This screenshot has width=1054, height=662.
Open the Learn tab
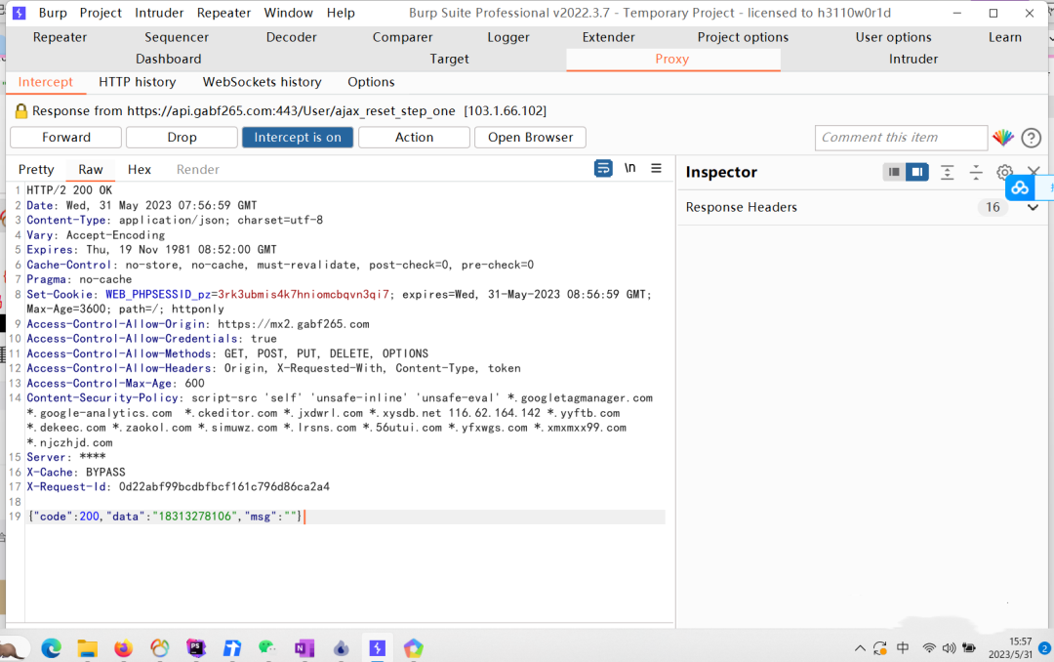point(1005,37)
